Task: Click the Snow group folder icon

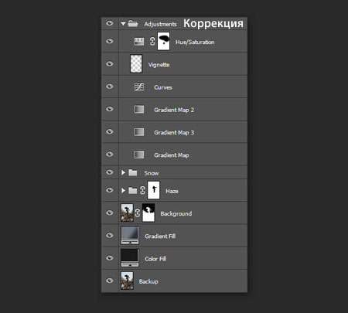Action: click(x=133, y=172)
